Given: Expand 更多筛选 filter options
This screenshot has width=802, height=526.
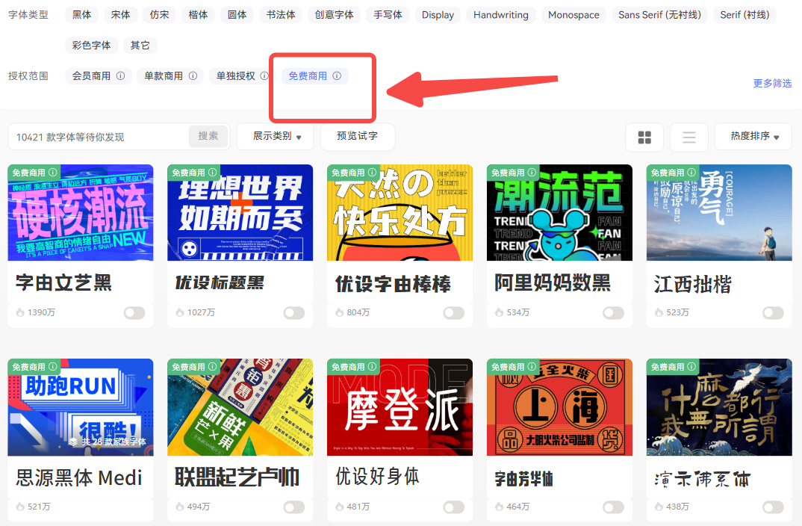Looking at the screenshot, I should 772,84.
